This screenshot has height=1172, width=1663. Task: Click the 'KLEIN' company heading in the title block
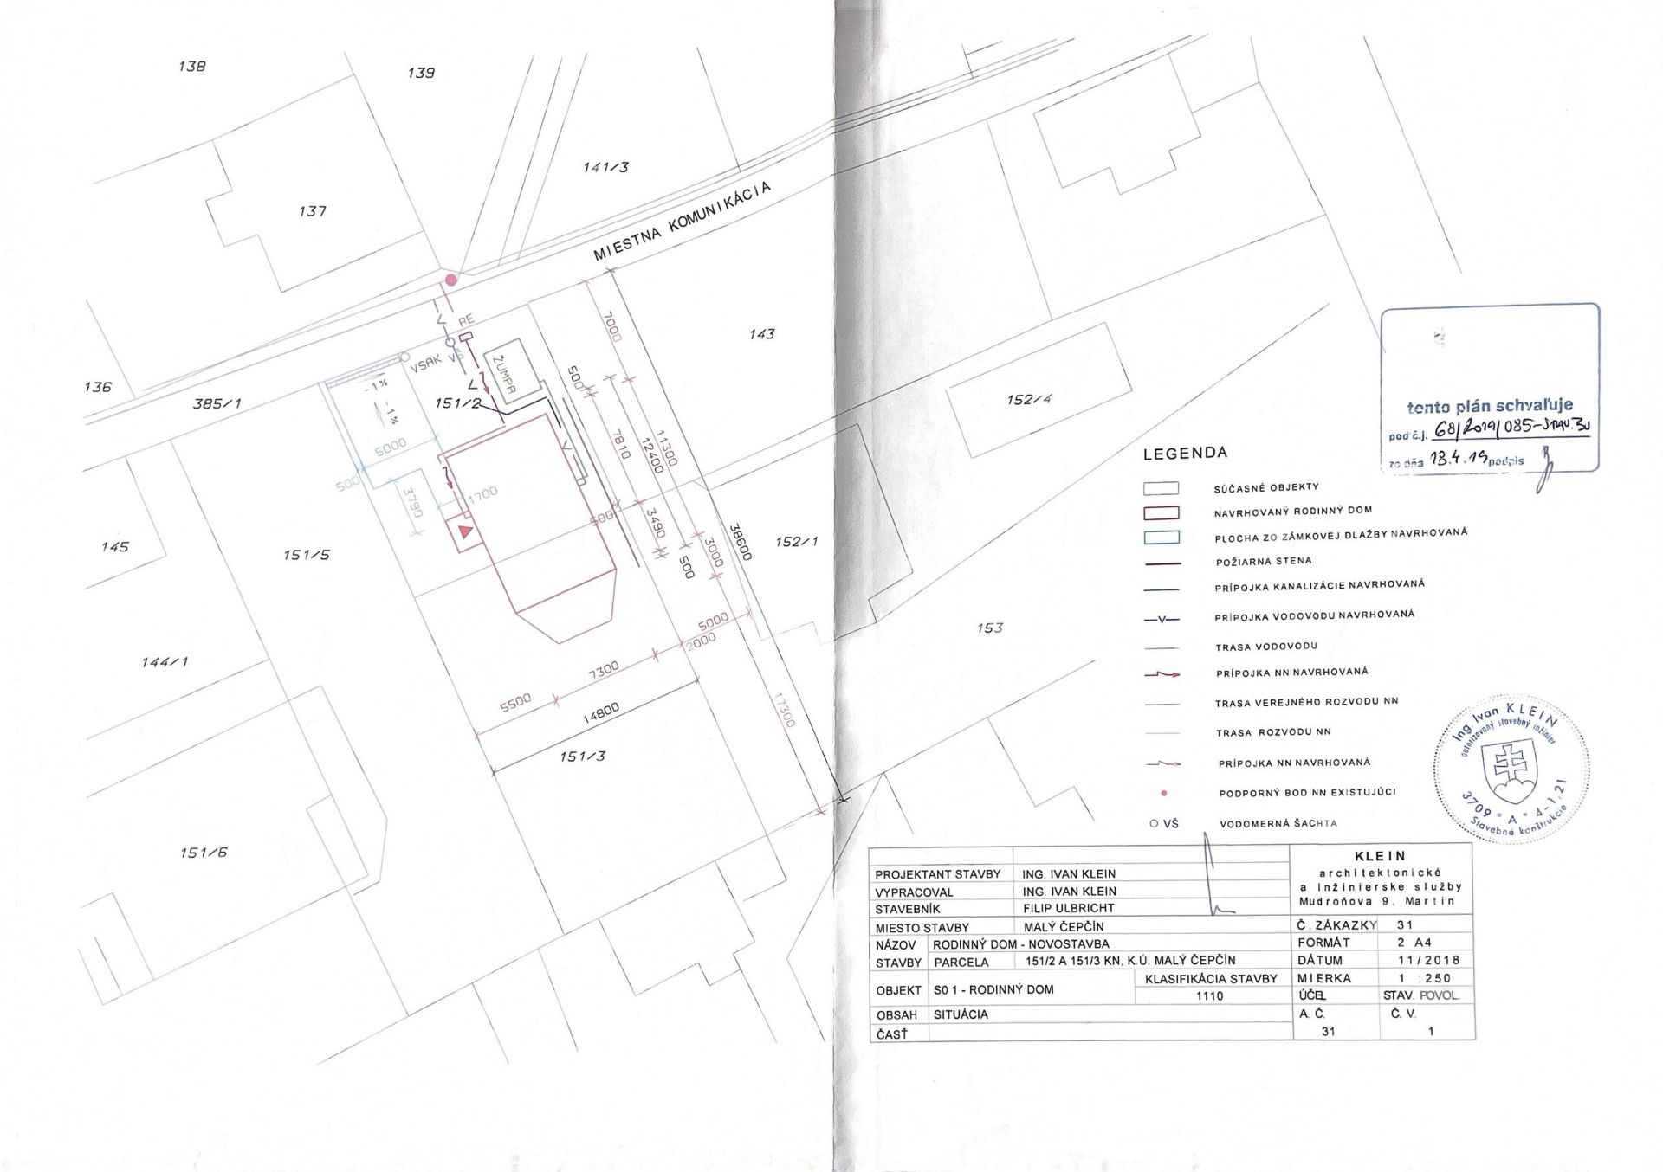point(1381,857)
